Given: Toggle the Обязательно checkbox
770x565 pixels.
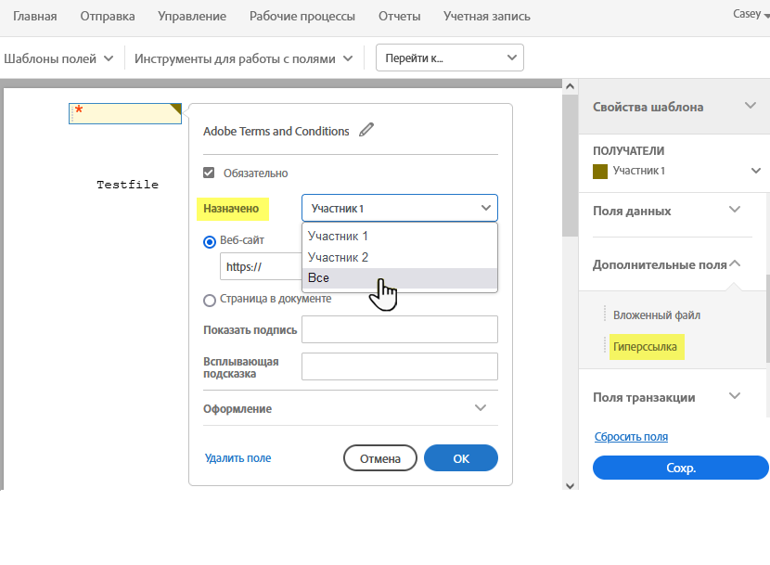Looking at the screenshot, I should point(210,173).
